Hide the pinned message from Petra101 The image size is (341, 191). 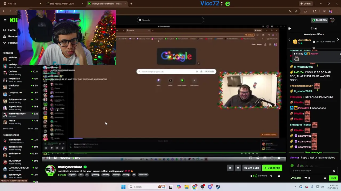[x=340, y=54]
